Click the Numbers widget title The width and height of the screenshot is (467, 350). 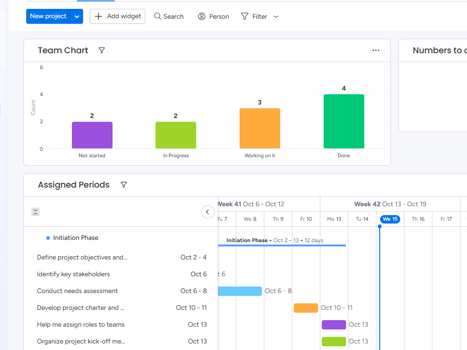click(x=439, y=50)
